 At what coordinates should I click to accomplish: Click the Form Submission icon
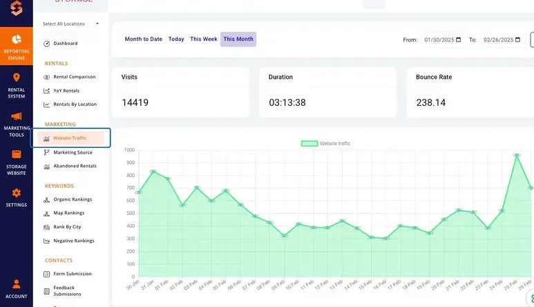pos(47,274)
